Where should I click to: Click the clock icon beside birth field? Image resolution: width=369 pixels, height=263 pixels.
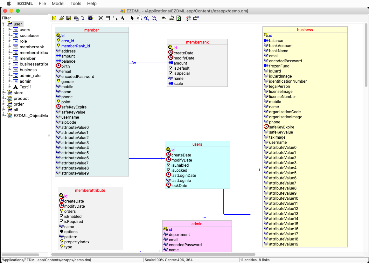pos(58,66)
